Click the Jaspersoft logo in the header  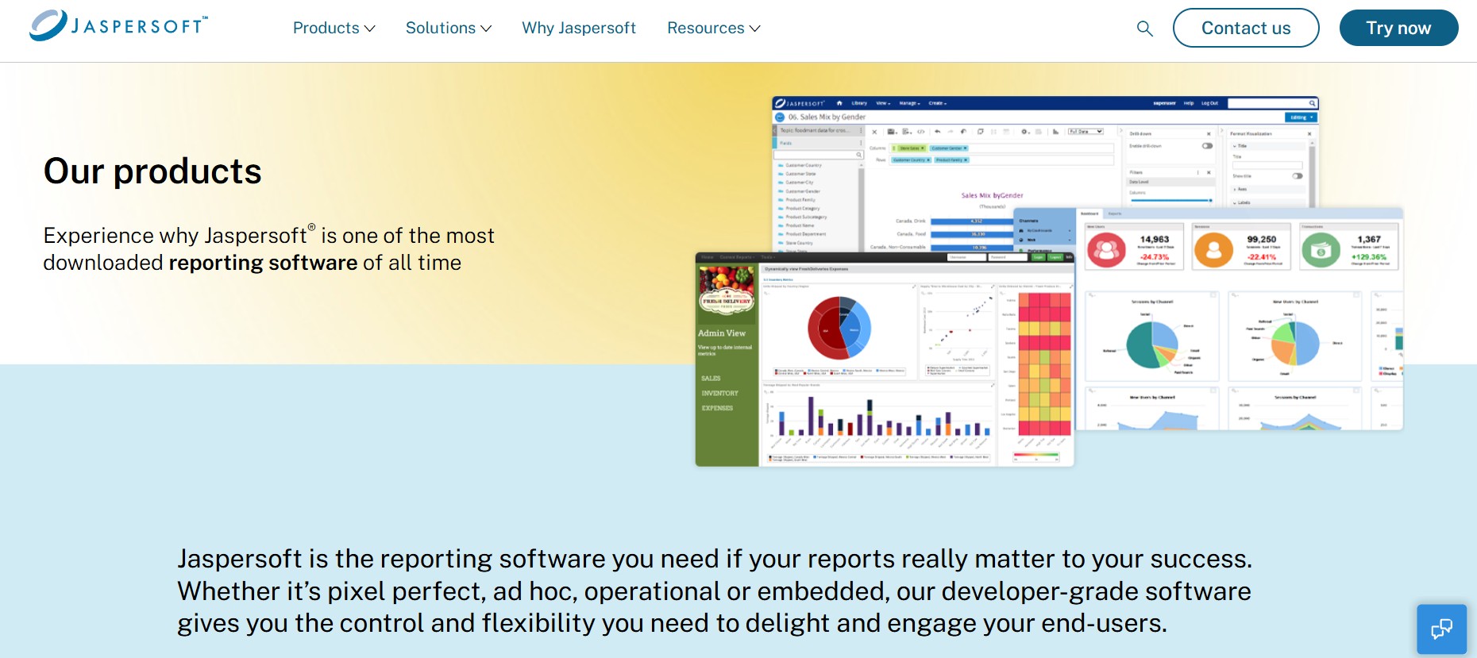coord(119,25)
